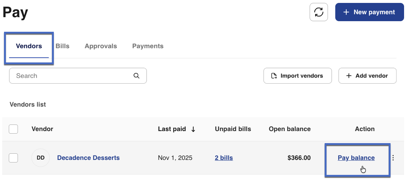Click the Pay balance link
This screenshot has width=407, height=180.
[356, 158]
